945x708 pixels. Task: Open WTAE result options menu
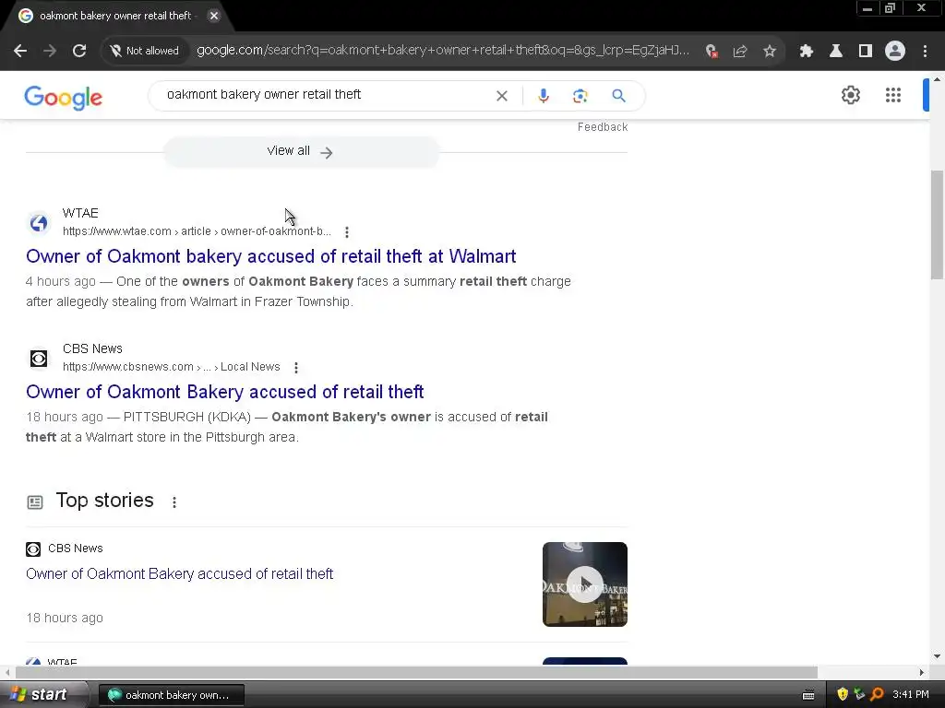[347, 231]
